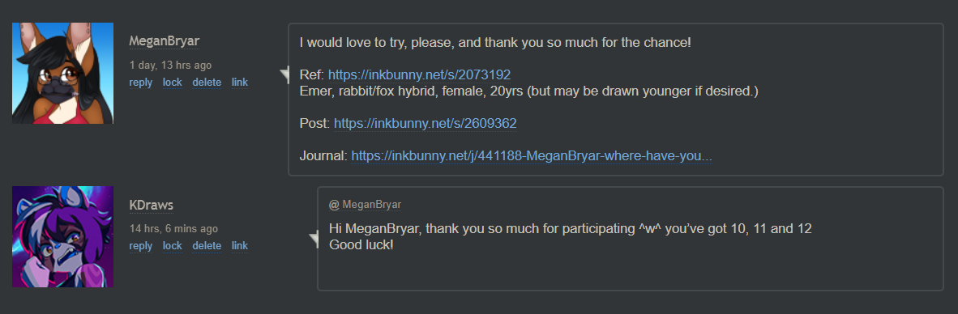Copy link to MeganBryar's comment
Viewport: 958px width, 314px height.
(x=240, y=83)
